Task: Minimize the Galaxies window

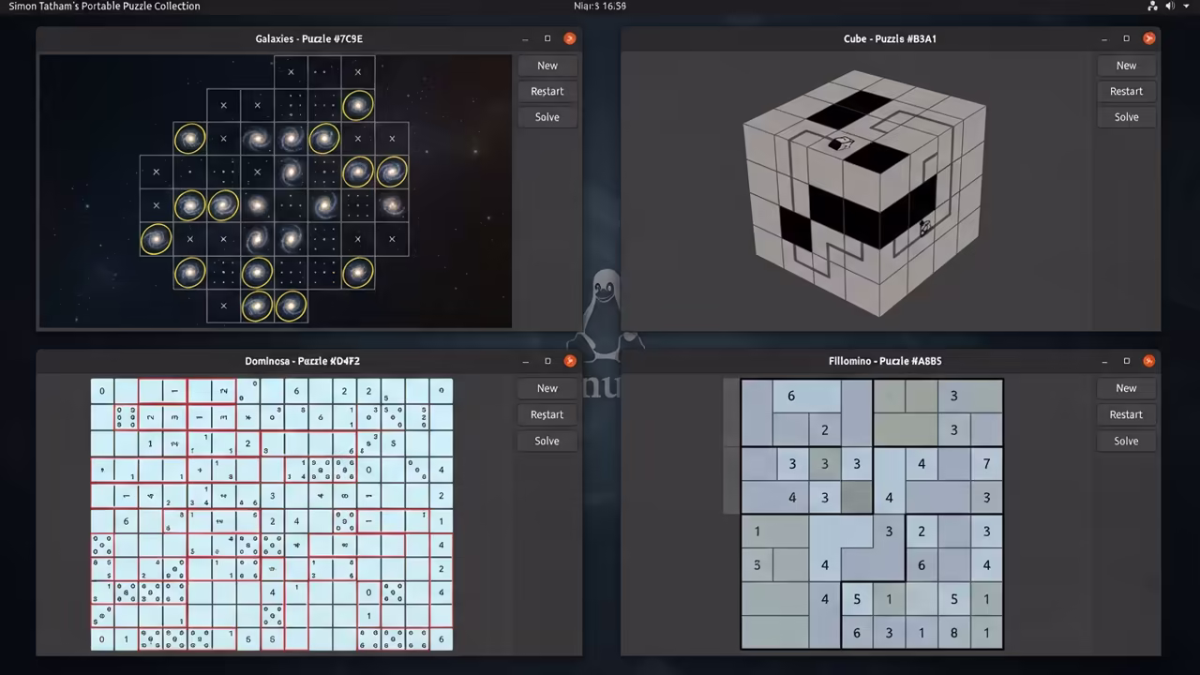Action: [x=526, y=38]
